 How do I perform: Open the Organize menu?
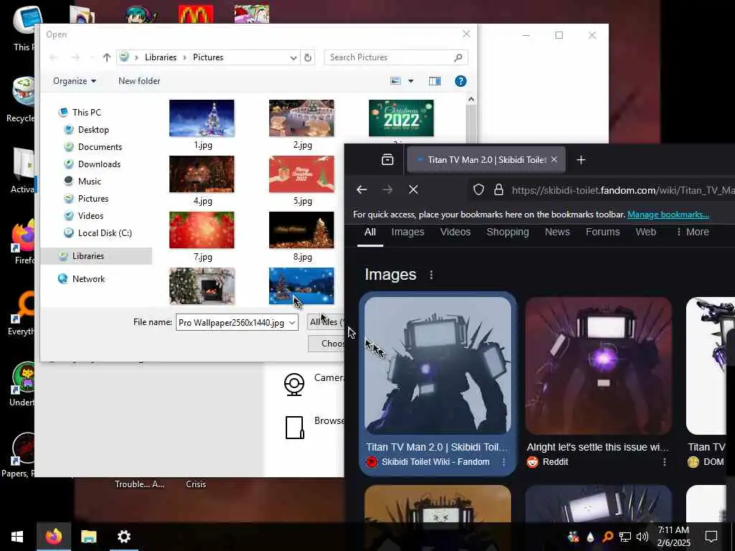[75, 81]
